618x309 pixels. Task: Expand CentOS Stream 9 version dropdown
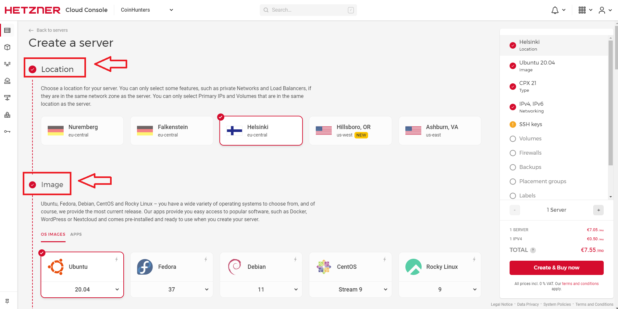[351, 290]
